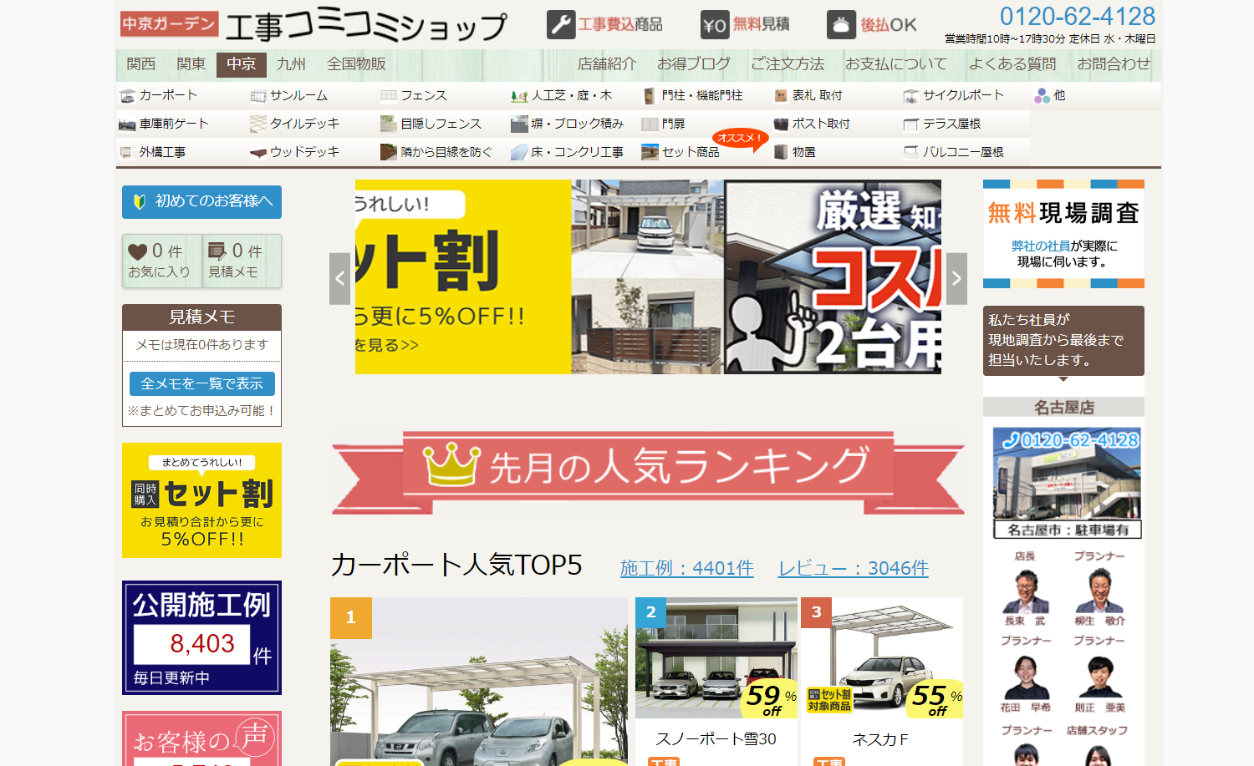Open the カーポート category icon
Viewport: 1254px width, 766px height.
129,95
